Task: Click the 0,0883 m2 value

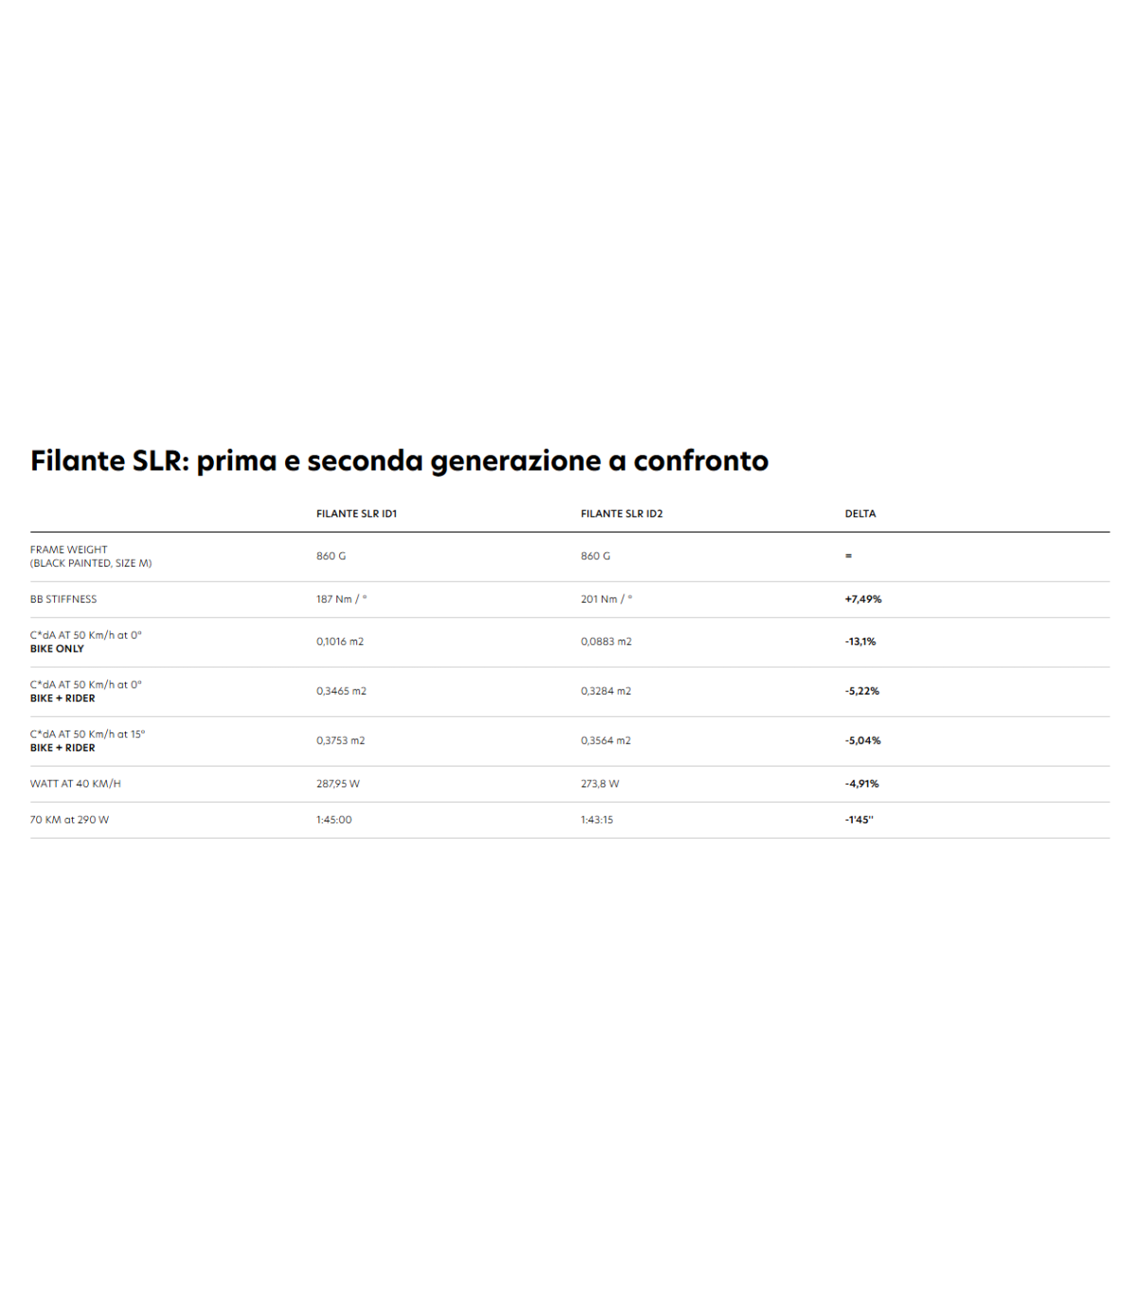Action: pos(606,642)
